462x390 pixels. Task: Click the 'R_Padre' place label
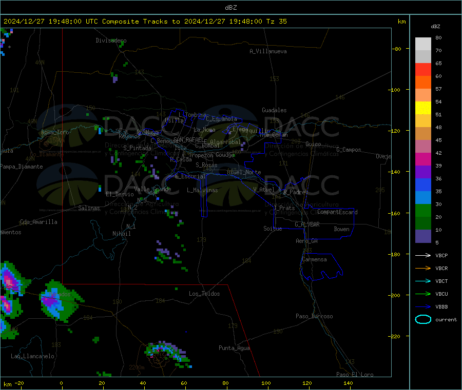pos(294,192)
